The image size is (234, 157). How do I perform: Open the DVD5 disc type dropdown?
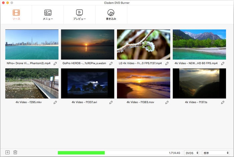(192, 153)
